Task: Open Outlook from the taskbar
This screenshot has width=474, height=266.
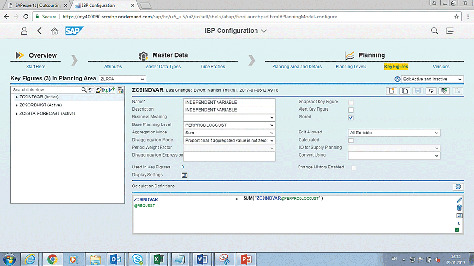Action: (116, 259)
